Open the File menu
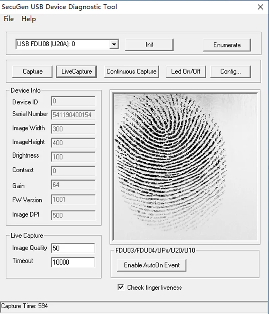This screenshot has height=314, width=269. point(8,19)
